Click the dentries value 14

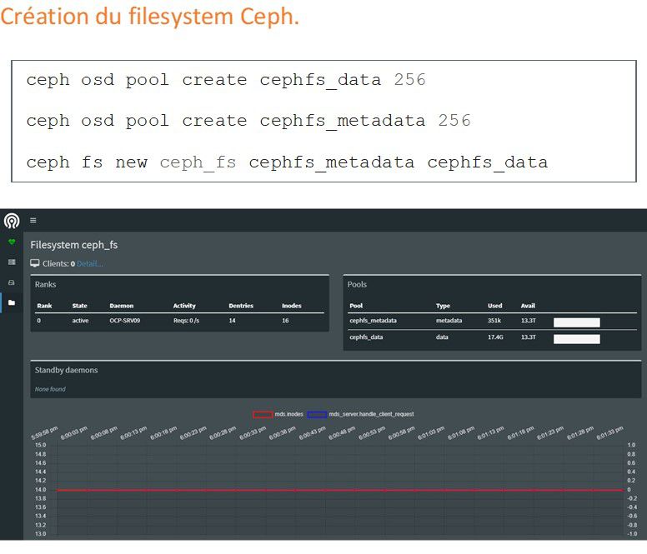click(x=233, y=321)
